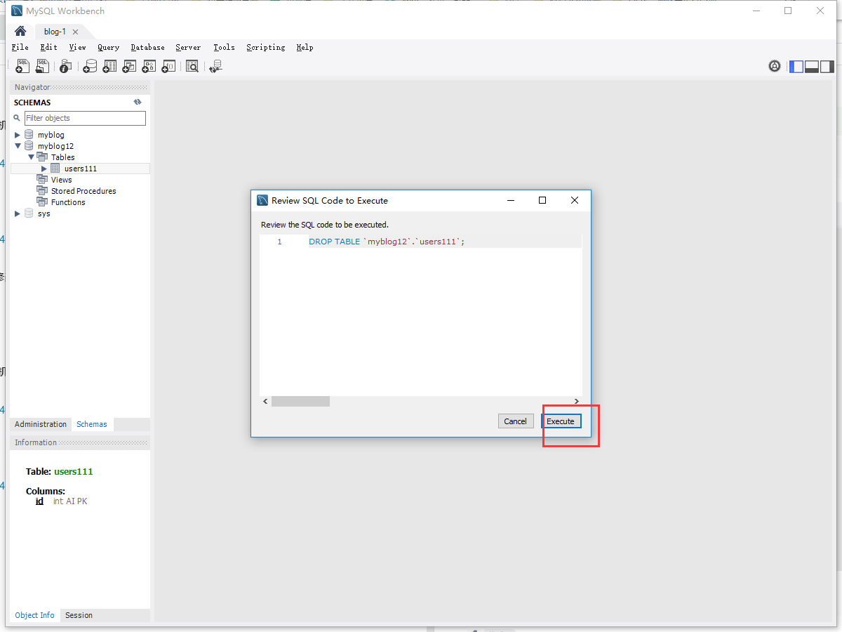Open the Workbench home tab icon
This screenshot has width=842, height=632.
pyautogui.click(x=20, y=31)
